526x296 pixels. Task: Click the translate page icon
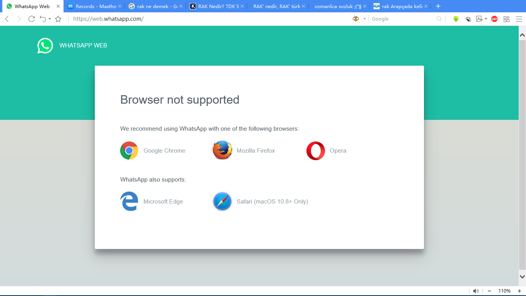click(x=479, y=19)
